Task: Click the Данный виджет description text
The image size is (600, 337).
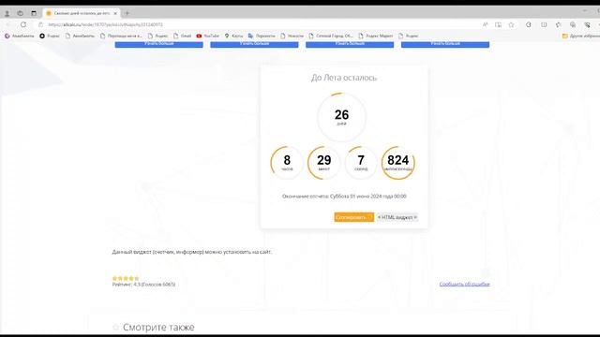Action: pyautogui.click(x=191, y=252)
